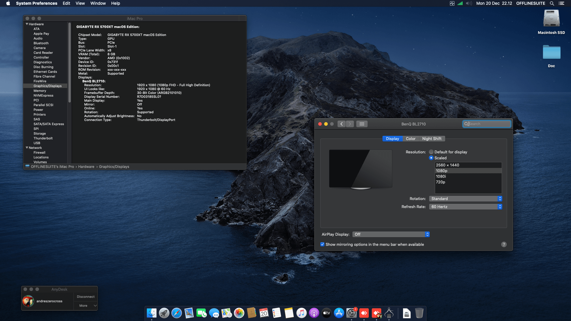Open the Refresh Rate dropdown showing 60 Hertz

pos(466,207)
